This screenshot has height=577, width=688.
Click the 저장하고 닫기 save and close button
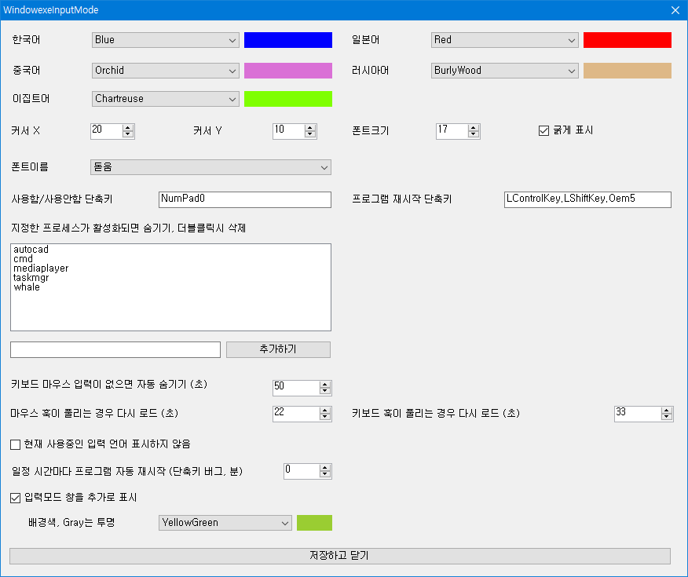pyautogui.click(x=340, y=556)
